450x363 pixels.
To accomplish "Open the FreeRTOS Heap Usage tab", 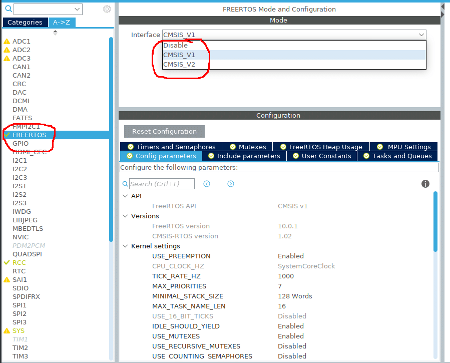I will click(x=321, y=147).
